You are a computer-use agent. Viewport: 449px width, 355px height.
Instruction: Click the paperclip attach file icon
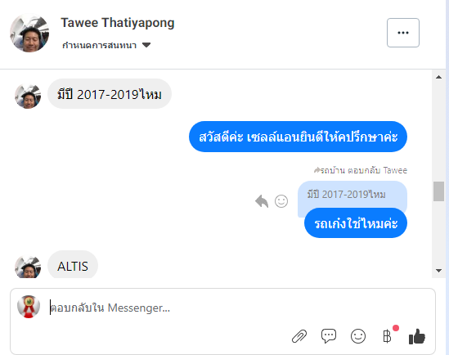click(x=299, y=336)
